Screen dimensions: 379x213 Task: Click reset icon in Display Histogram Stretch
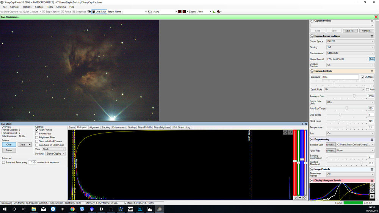[x=372, y=191]
